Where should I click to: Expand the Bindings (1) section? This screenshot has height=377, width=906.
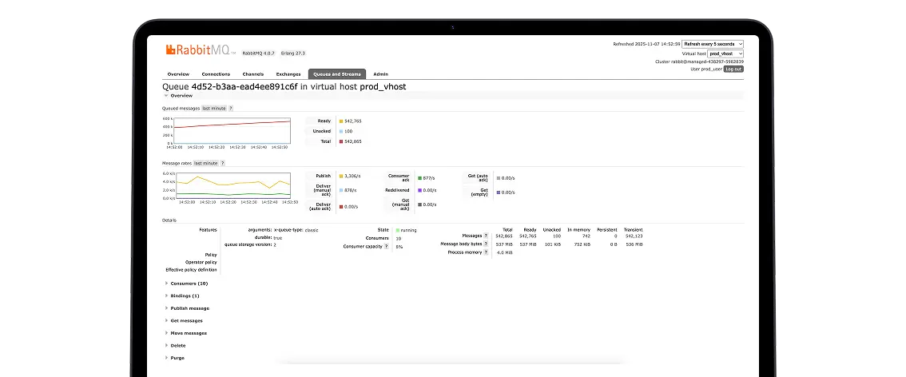[x=185, y=296]
